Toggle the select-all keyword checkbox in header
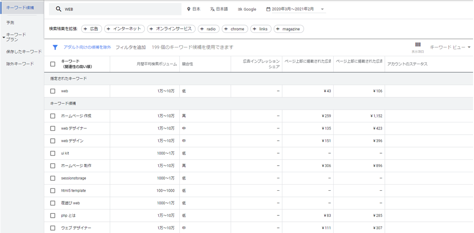The height and width of the screenshot is (233, 474). (x=53, y=64)
